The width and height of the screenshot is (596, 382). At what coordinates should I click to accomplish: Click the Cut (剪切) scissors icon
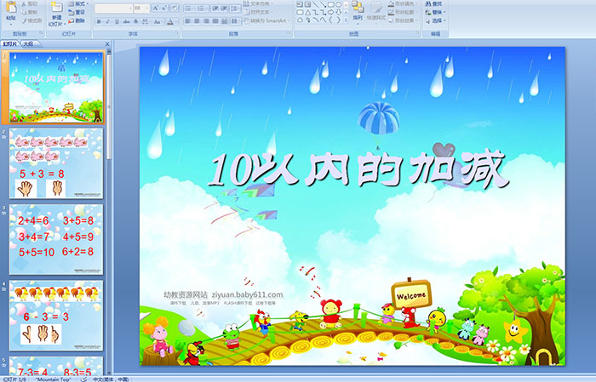[24, 3]
